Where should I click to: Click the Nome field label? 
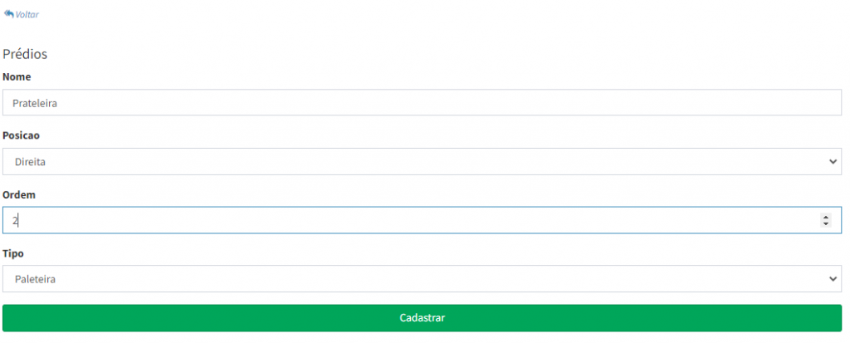pyautogui.click(x=17, y=76)
